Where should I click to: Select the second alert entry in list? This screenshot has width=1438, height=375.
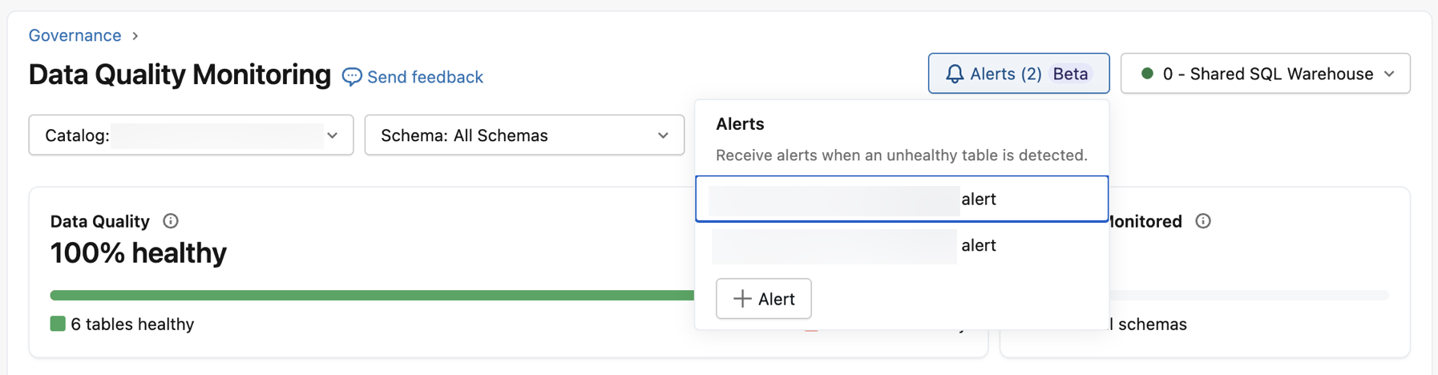click(x=902, y=245)
